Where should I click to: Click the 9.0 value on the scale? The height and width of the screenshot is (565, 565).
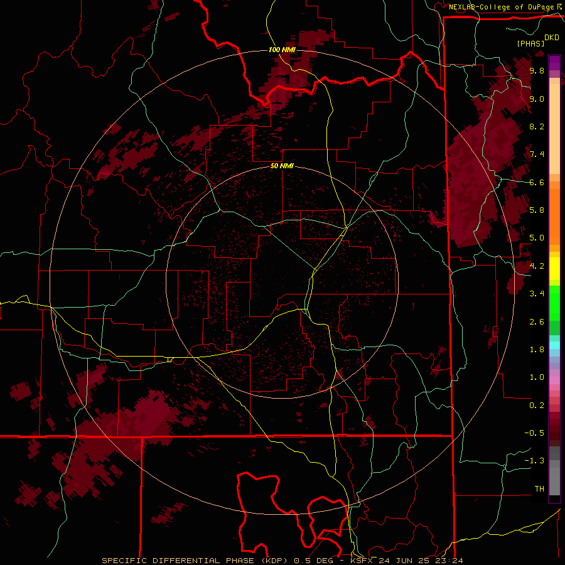(x=537, y=99)
